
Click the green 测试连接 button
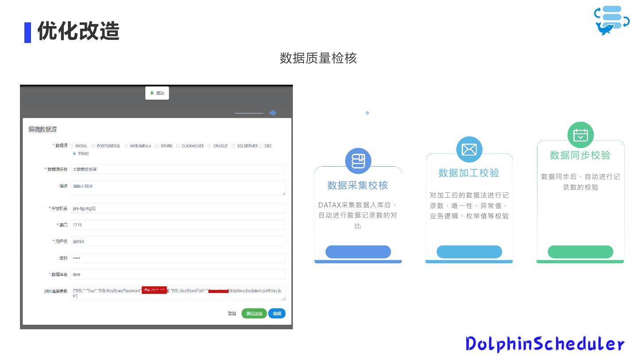click(x=254, y=314)
